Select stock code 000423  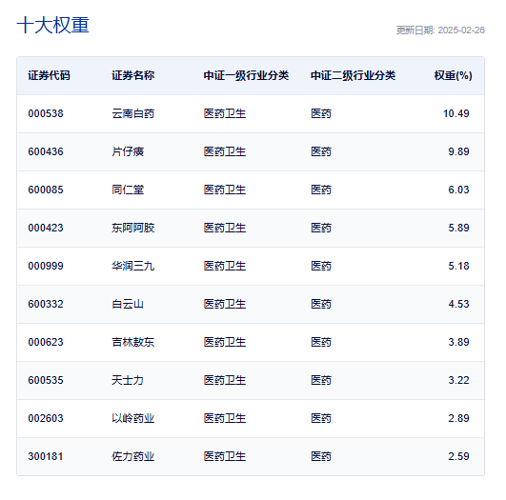[x=46, y=228]
